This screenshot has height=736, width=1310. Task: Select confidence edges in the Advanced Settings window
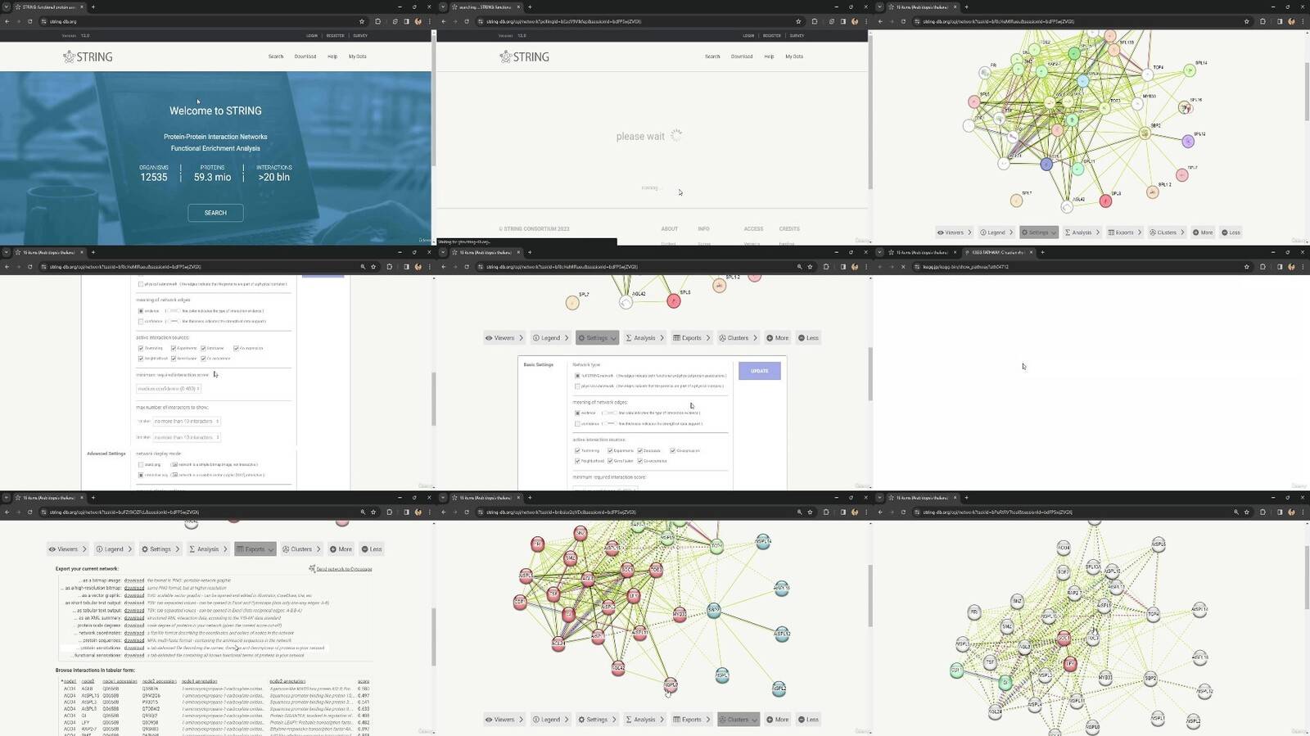pos(141,321)
